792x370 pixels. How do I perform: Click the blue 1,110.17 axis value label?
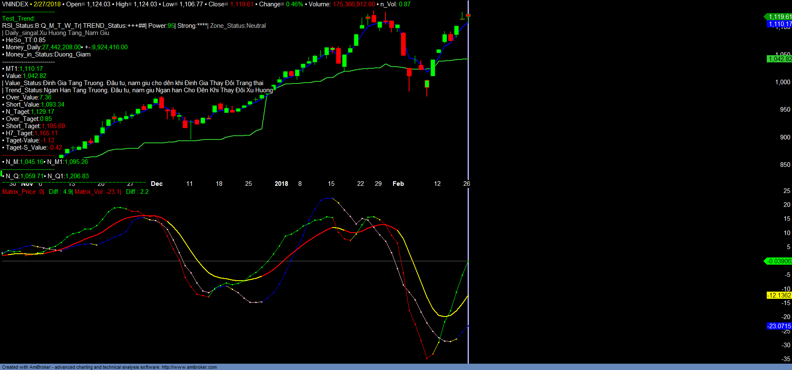click(x=779, y=24)
